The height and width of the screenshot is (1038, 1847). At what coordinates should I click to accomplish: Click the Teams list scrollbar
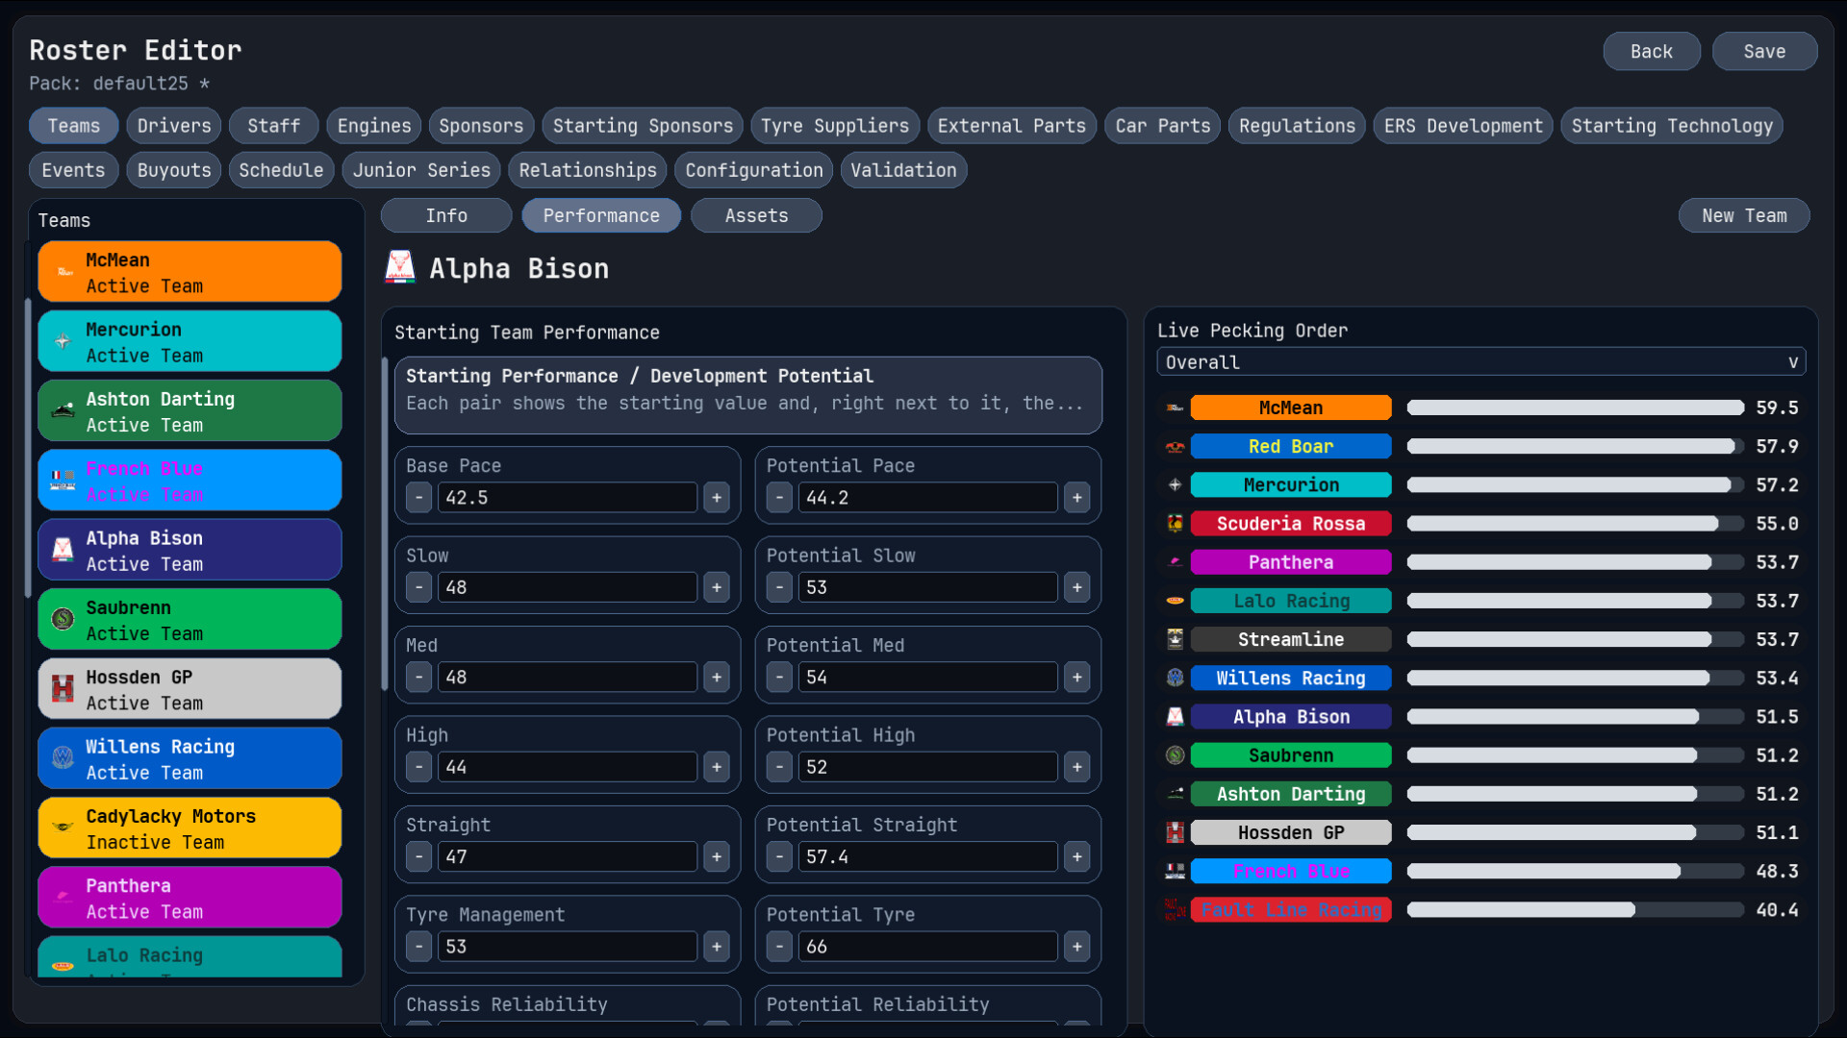28,447
